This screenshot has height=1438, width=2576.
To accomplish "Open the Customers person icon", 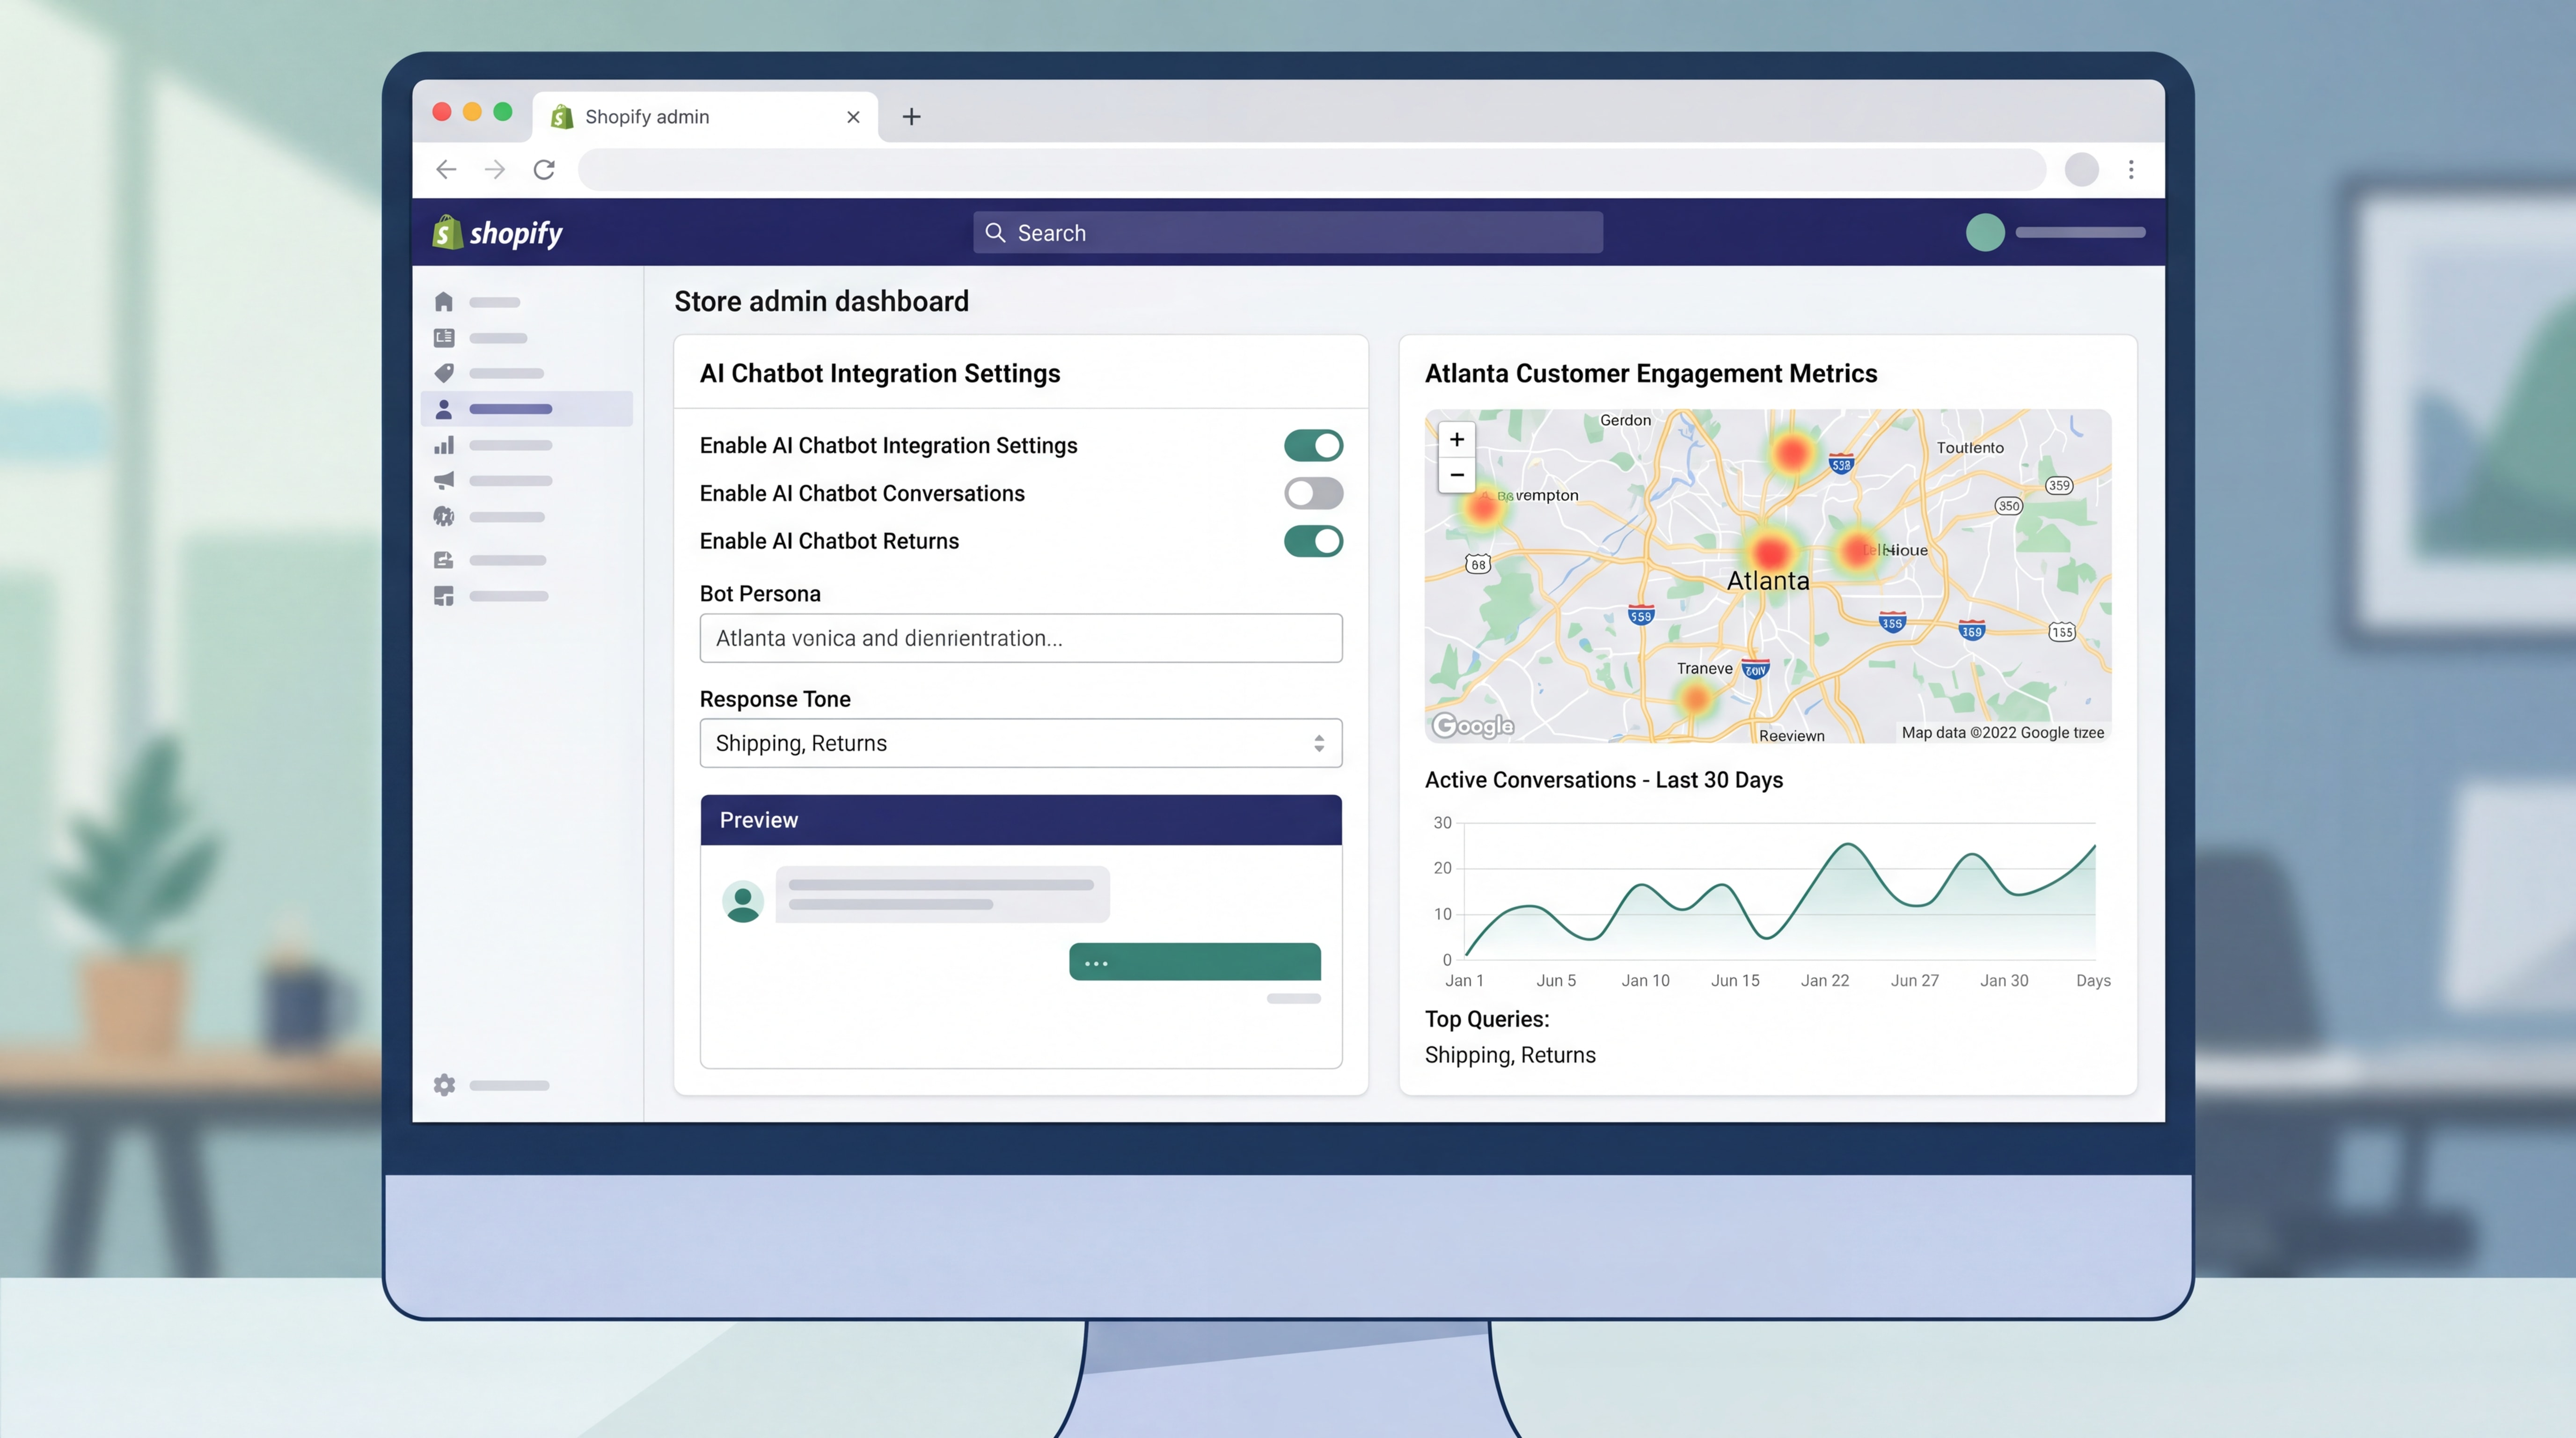I will coord(444,409).
